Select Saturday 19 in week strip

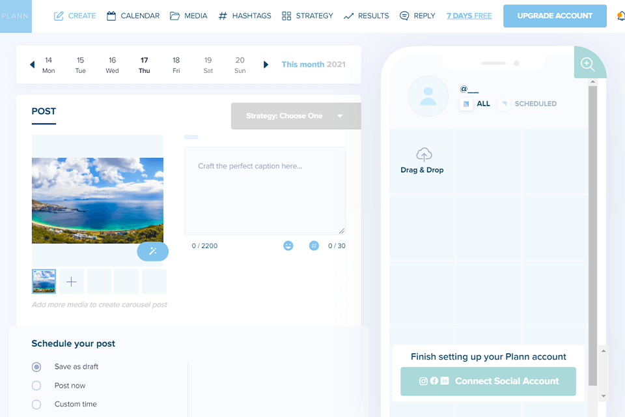208,65
